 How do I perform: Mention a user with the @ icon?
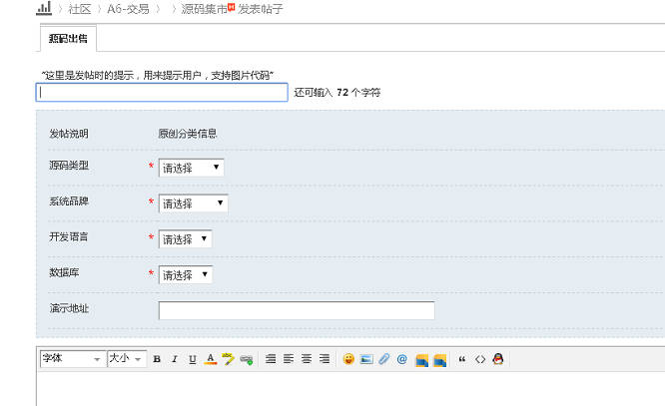pos(402,359)
